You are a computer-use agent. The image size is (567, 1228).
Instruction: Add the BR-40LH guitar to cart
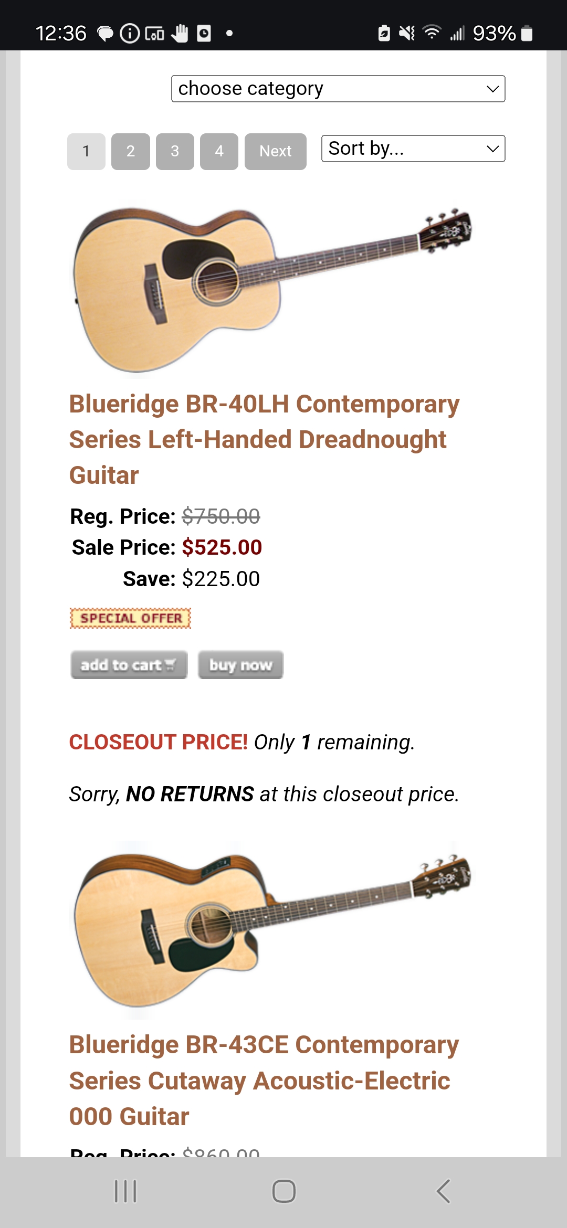pyautogui.click(x=129, y=665)
